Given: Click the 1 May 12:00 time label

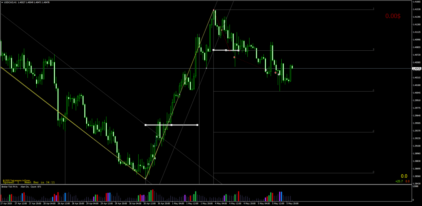Looking at the screenshot, I should tap(193, 203).
